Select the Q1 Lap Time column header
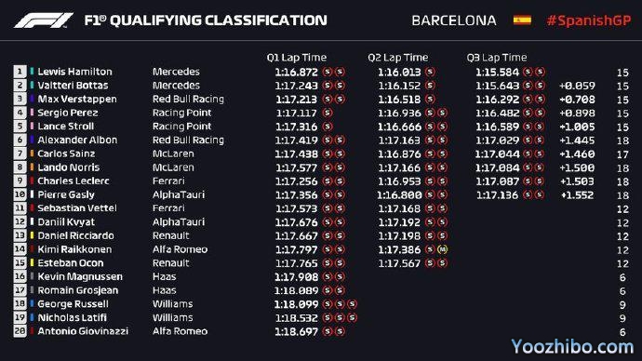The height and width of the screenshot is (361, 642). coord(297,58)
